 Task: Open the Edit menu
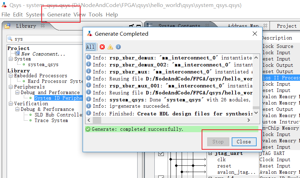(x=18, y=15)
